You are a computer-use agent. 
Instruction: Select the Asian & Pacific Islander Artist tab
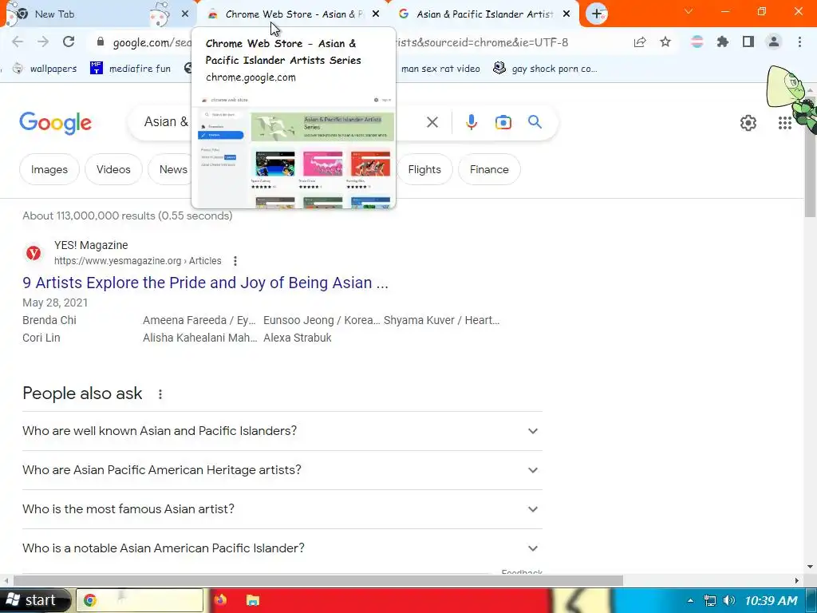coord(483,14)
